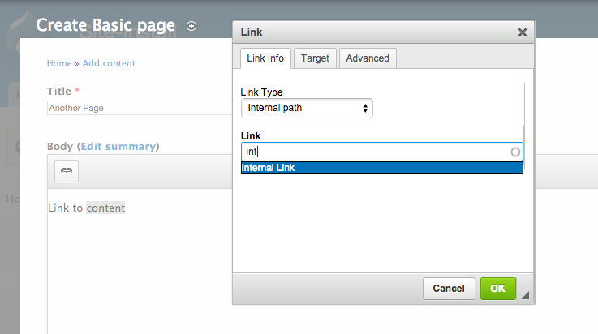The image size is (598, 334).
Task: Switch to the Advanced tab
Action: tap(368, 58)
